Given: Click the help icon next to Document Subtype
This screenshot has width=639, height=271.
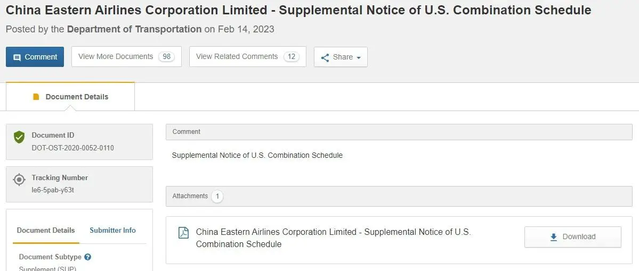Looking at the screenshot, I should click(87, 257).
